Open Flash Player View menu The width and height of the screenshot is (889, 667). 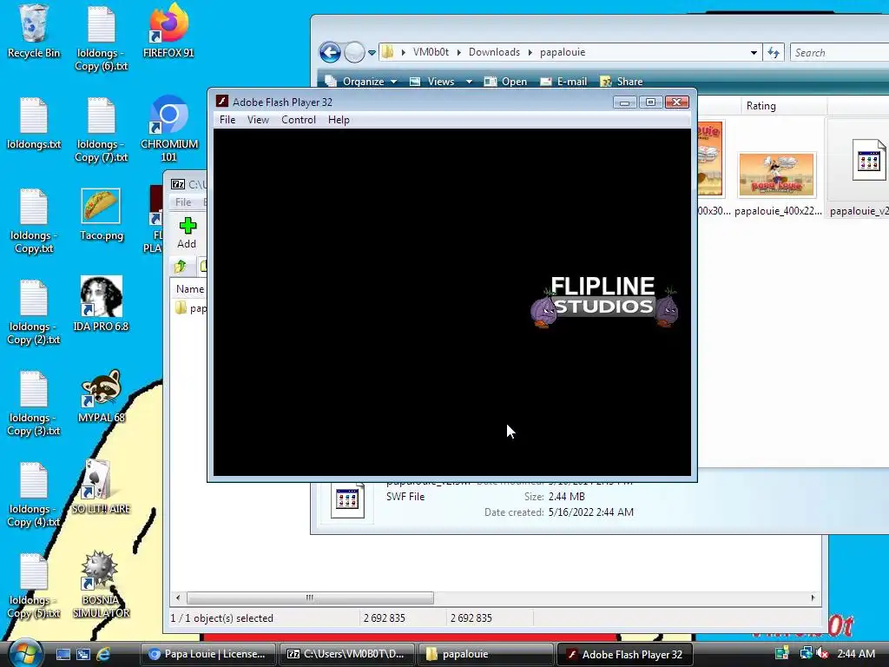(258, 120)
